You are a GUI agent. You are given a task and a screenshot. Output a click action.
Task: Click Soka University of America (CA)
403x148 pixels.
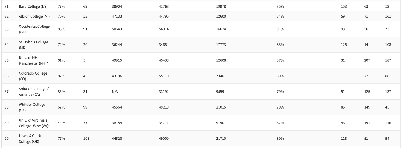coord(34,92)
